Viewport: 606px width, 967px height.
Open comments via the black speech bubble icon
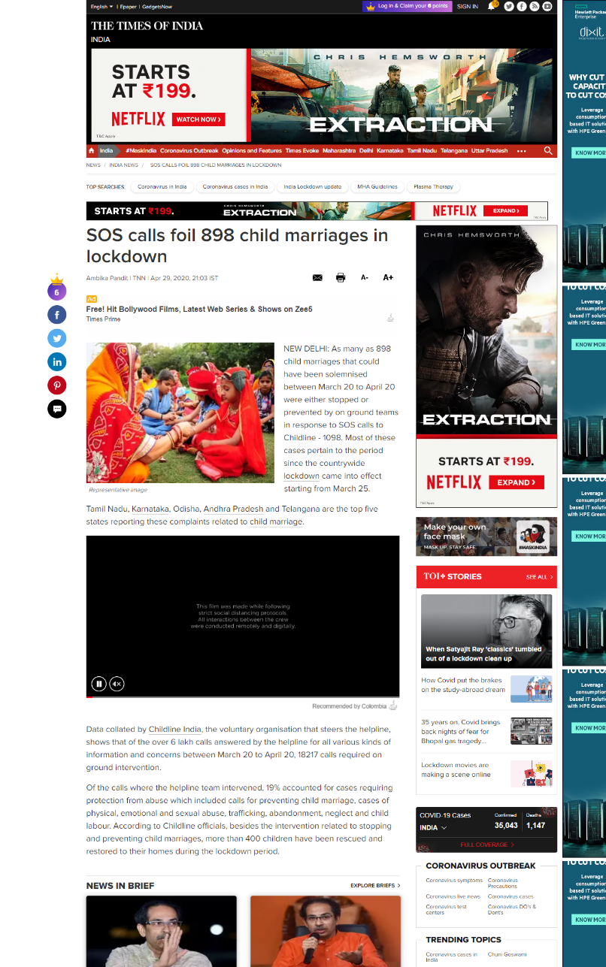coord(57,409)
